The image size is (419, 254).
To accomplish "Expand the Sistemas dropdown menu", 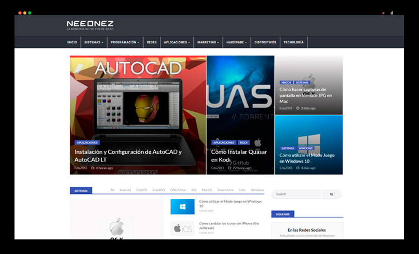I will tap(94, 42).
